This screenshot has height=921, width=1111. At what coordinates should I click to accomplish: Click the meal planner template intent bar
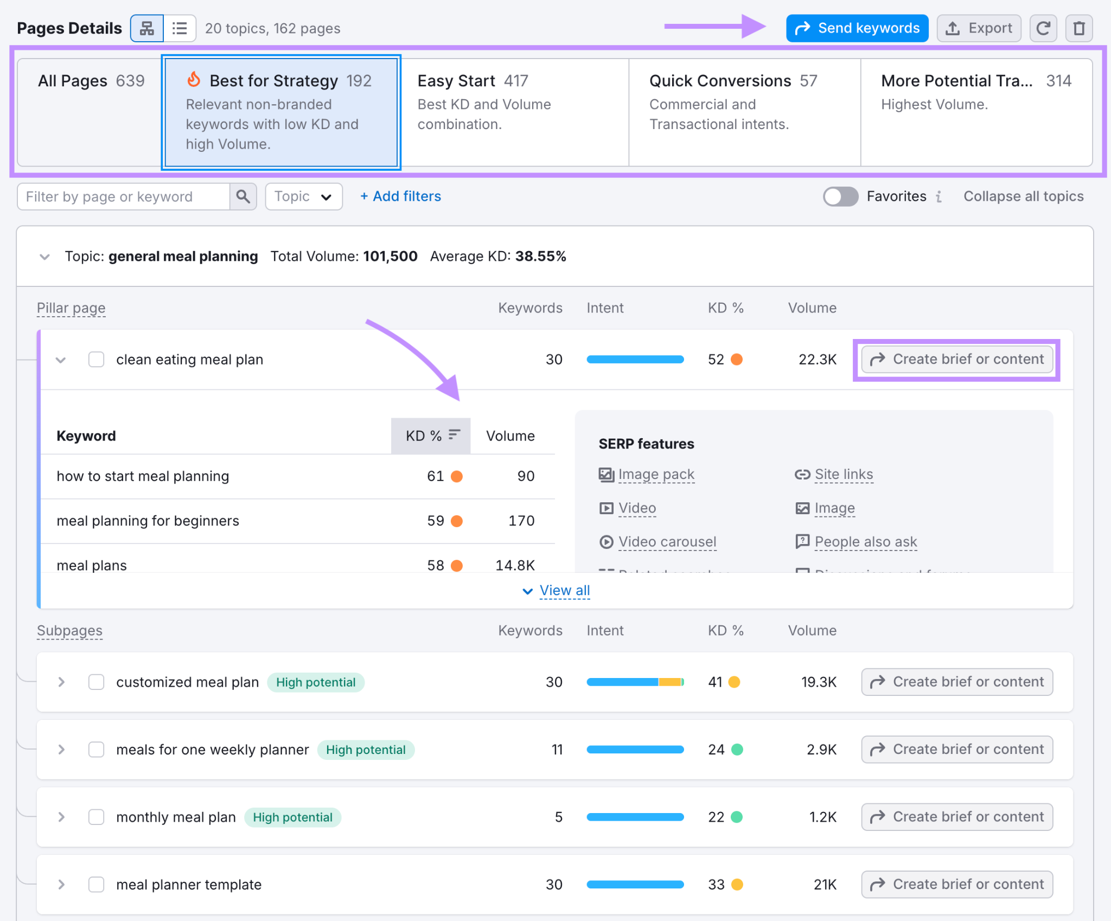pos(635,885)
